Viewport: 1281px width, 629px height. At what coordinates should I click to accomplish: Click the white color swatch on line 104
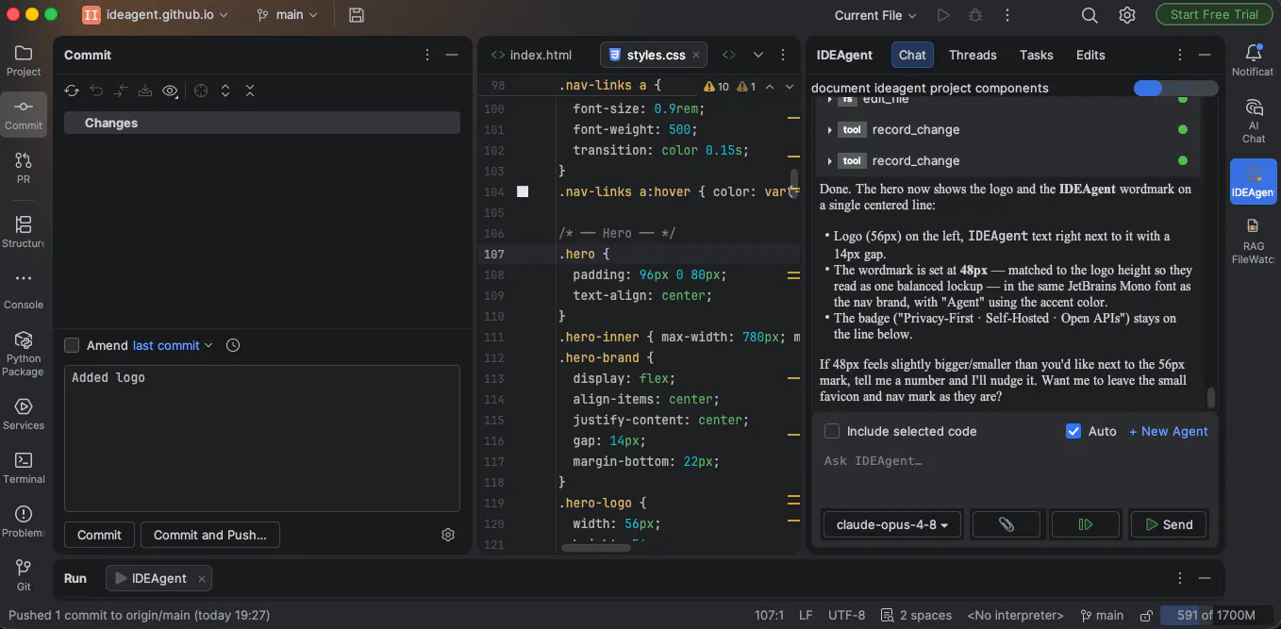click(x=523, y=191)
